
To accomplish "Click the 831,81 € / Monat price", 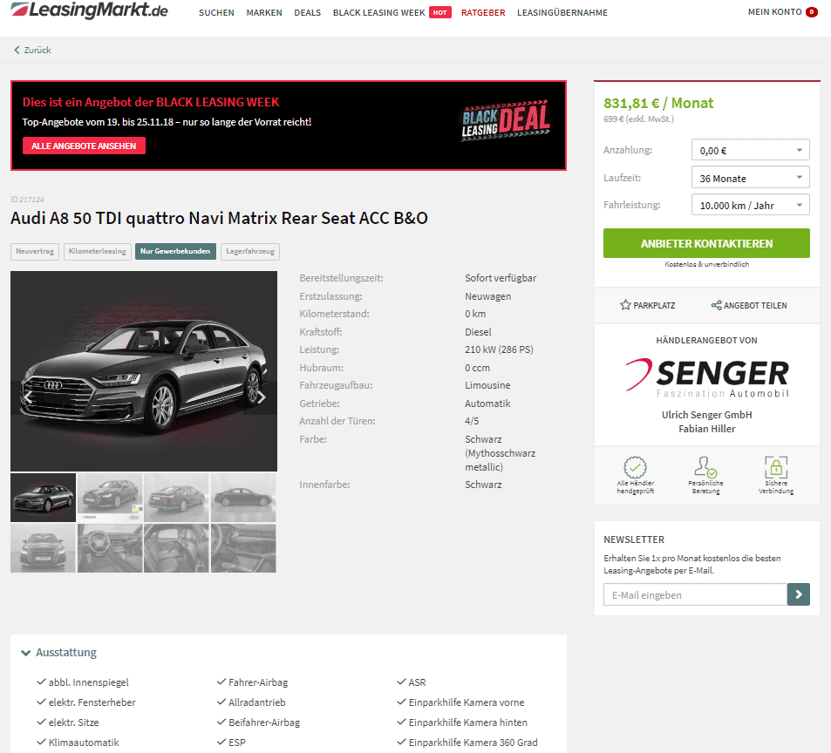I will tap(658, 103).
